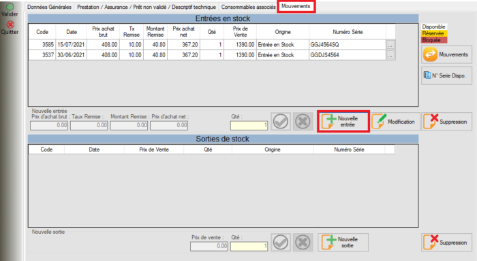Image resolution: width=477 pixels, height=261 pixels.
Task: Confirm the new sortie with checkmark button
Action: [281, 242]
